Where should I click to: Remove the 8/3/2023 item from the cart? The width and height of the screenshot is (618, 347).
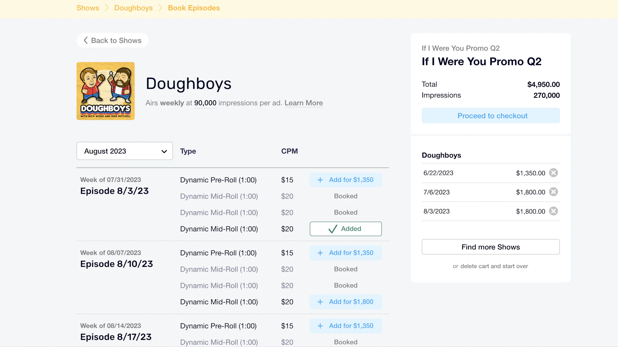tap(553, 211)
